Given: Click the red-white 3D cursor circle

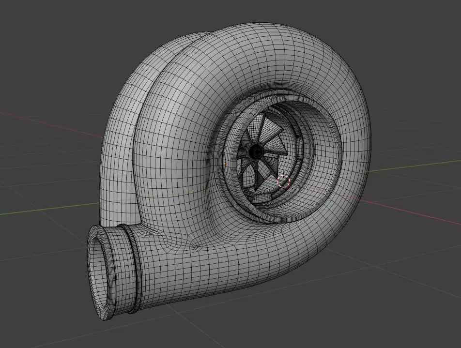Looking at the screenshot, I should pos(283,181).
